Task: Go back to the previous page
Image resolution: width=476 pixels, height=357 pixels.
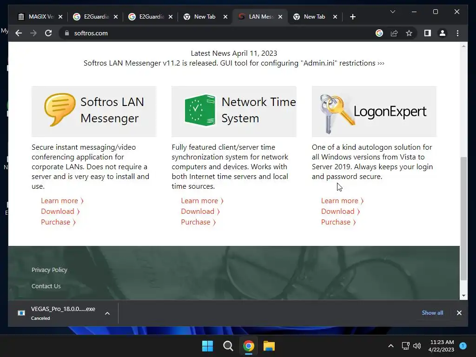Action: 19,33
